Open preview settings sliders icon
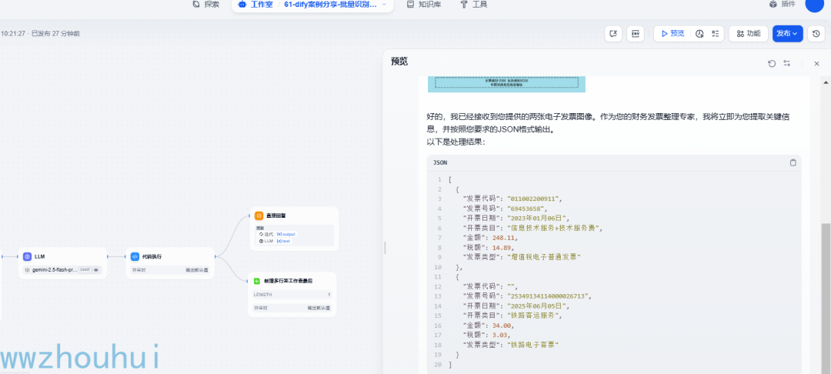 [x=787, y=64]
